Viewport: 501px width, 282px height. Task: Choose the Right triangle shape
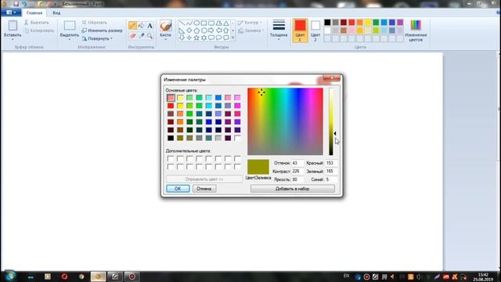click(x=182, y=31)
